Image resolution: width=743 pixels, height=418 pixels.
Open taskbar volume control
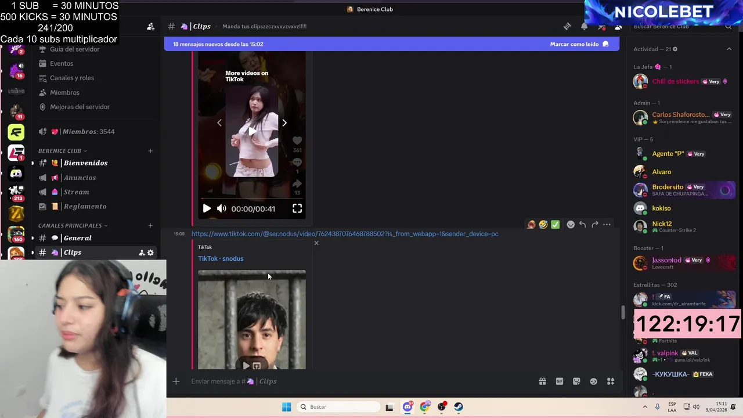696,407
